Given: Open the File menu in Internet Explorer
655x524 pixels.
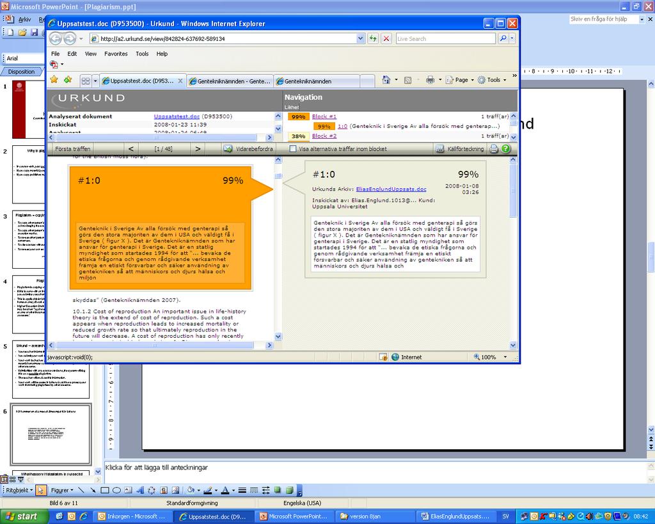Looking at the screenshot, I should tap(55, 54).
